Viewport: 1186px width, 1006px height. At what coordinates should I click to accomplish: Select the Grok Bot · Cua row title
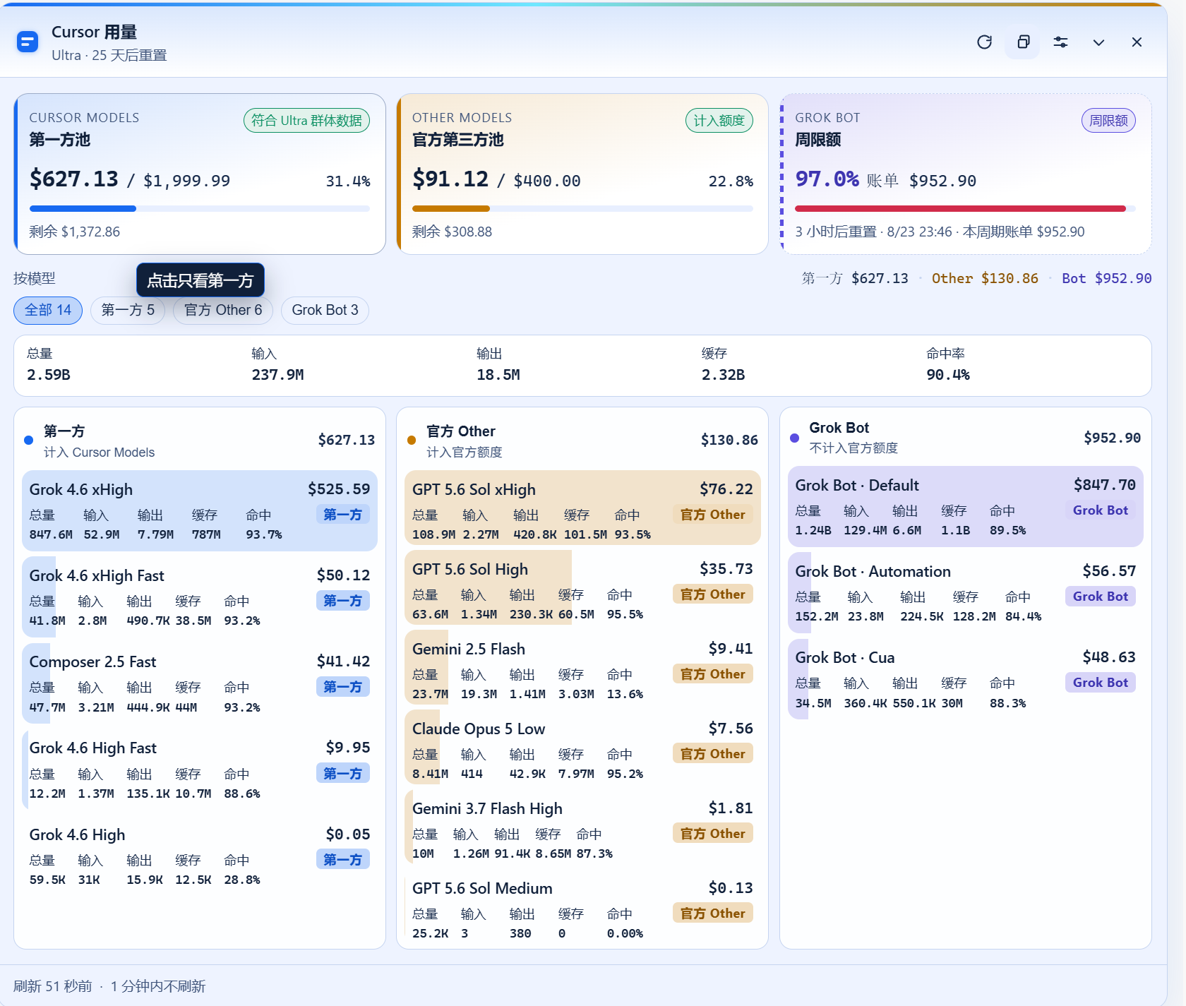coord(844,657)
